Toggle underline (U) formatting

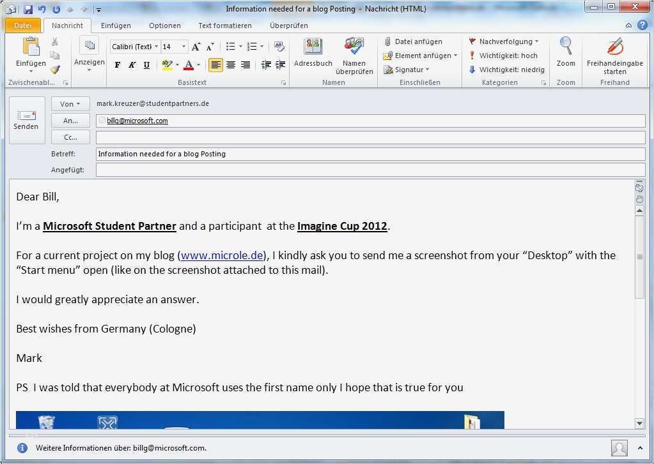pyautogui.click(x=146, y=65)
